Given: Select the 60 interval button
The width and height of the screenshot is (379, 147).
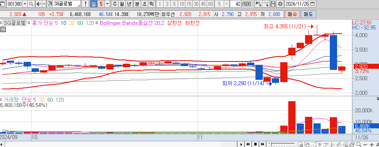Looking at the screenshot, I should tap(210, 4).
